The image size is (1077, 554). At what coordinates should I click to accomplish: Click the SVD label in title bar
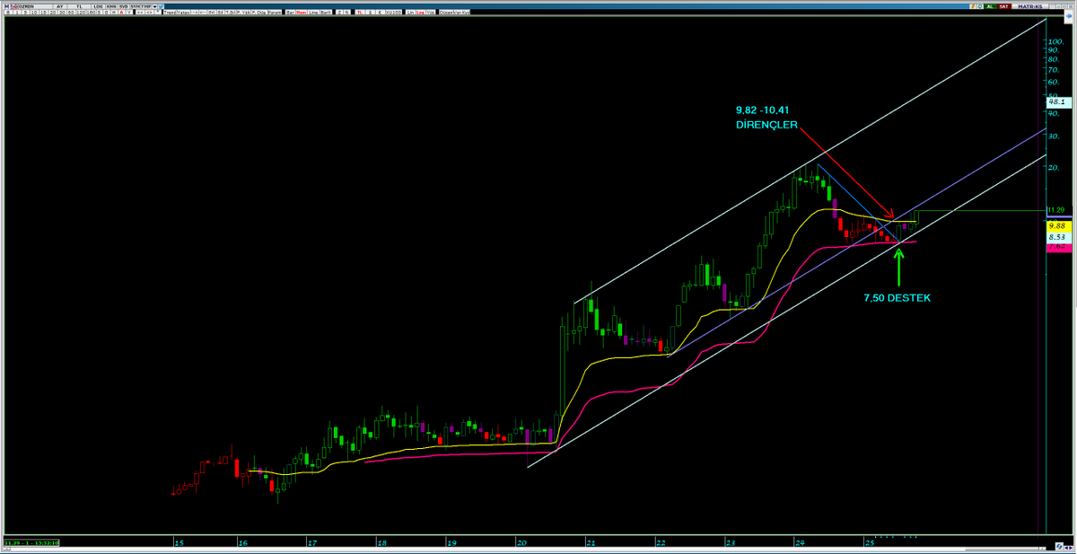(123, 6)
